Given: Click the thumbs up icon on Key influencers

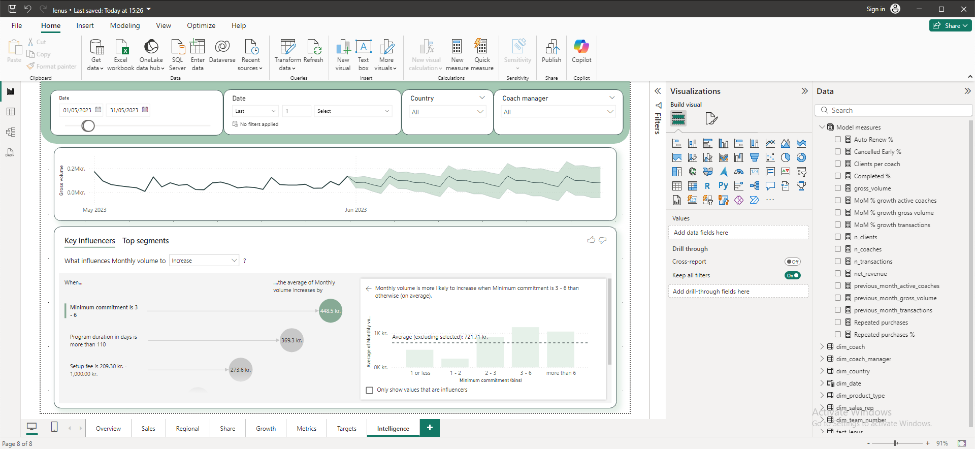Looking at the screenshot, I should coord(591,240).
